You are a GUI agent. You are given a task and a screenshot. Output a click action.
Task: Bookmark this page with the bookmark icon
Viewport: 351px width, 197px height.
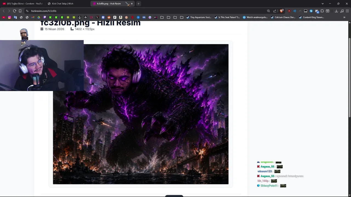click(20, 11)
